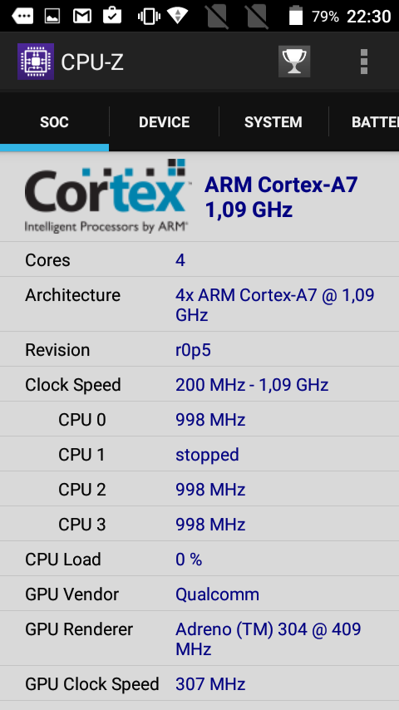The height and width of the screenshot is (710, 399).
Task: Tap the CPU 1 stopped row
Action: (x=199, y=454)
